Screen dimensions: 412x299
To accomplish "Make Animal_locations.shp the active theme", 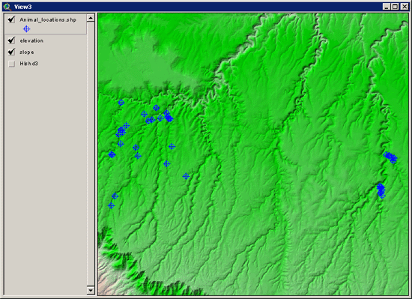I will click(48, 19).
